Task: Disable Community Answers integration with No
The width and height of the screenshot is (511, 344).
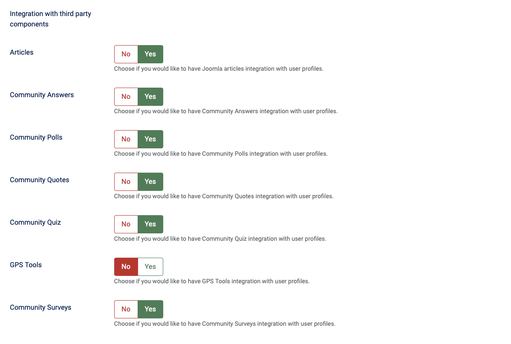Action: coord(126,97)
